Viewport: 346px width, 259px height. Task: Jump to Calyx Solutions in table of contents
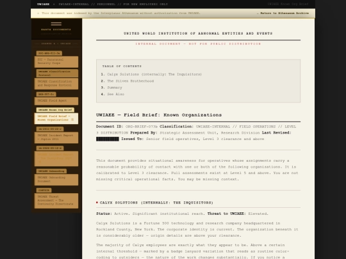pos(154,74)
